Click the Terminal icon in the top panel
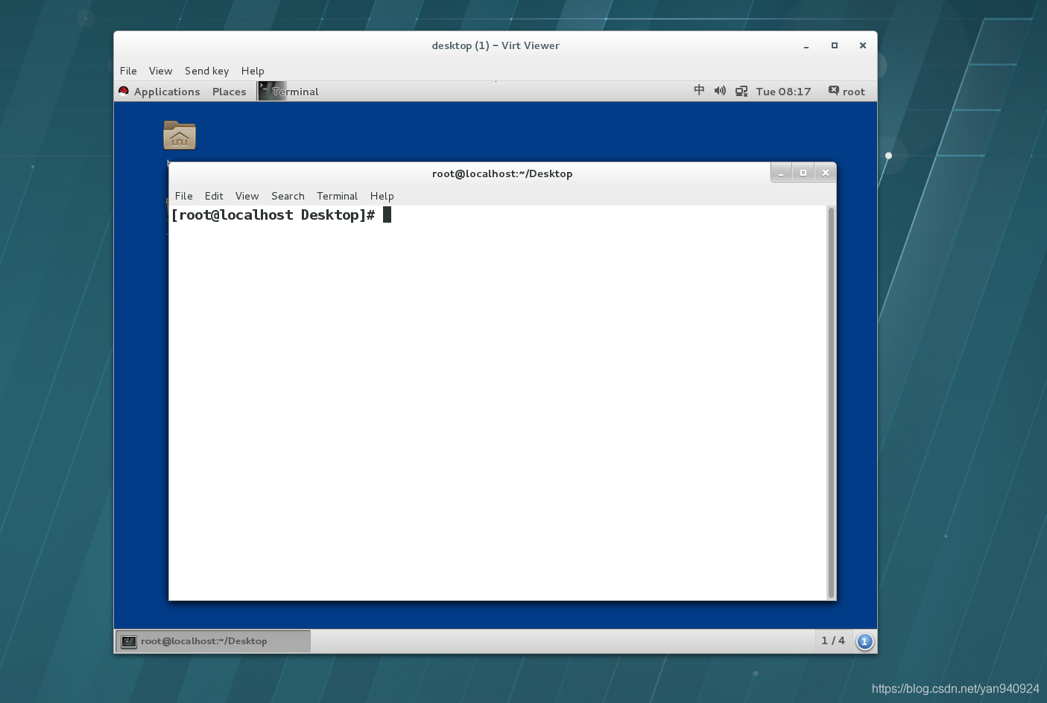1047x703 pixels. tap(272, 91)
